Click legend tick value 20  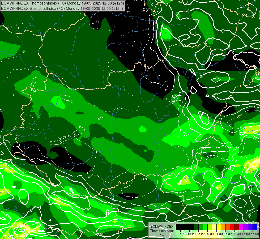coord(194,234)
